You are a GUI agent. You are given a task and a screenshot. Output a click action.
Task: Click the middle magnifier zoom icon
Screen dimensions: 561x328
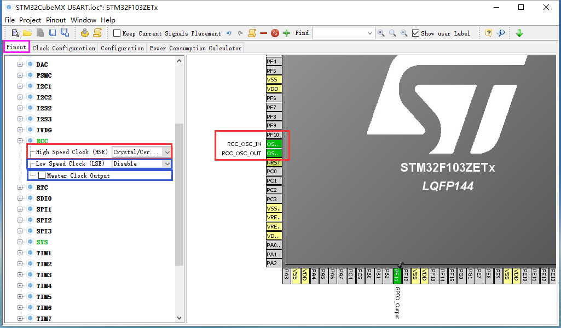point(392,33)
